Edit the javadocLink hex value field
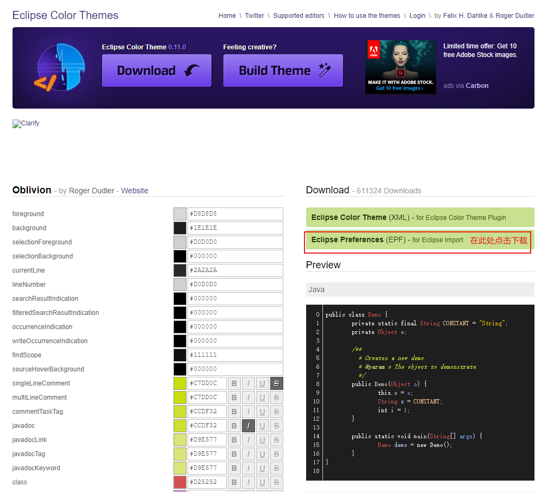 [x=207, y=440]
